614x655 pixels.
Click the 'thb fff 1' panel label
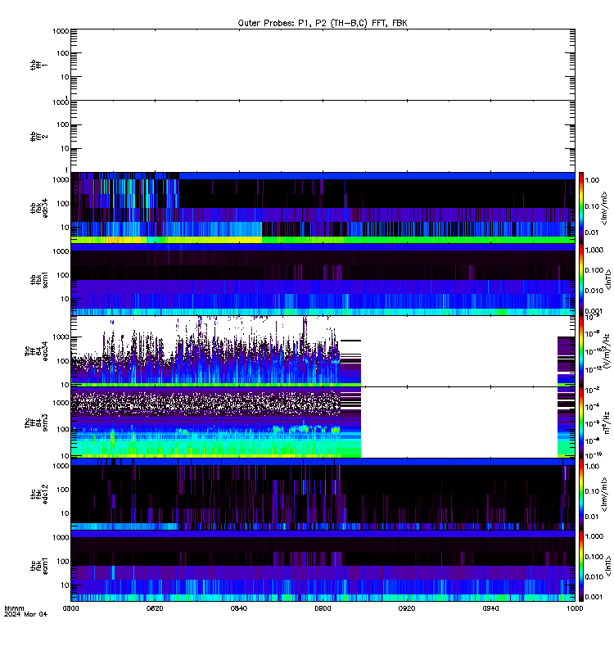(x=38, y=65)
